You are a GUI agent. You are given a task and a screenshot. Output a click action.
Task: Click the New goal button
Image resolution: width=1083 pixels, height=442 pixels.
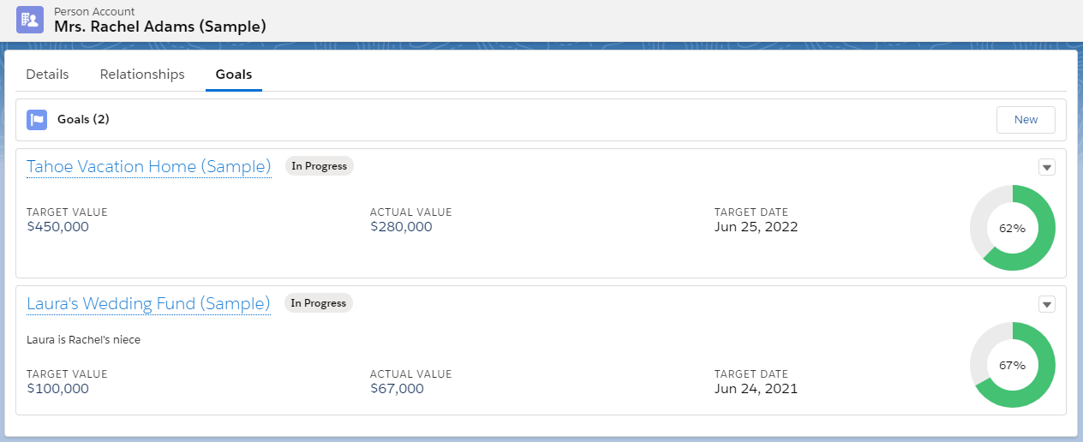click(x=1026, y=120)
